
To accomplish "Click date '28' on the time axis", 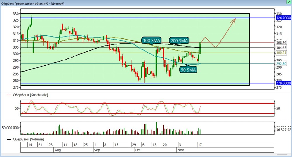I will click(x=51, y=145).
